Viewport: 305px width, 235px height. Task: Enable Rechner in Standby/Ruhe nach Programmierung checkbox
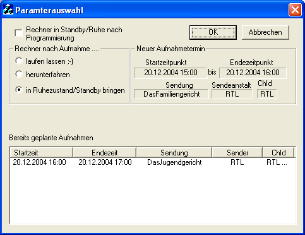coord(18,33)
